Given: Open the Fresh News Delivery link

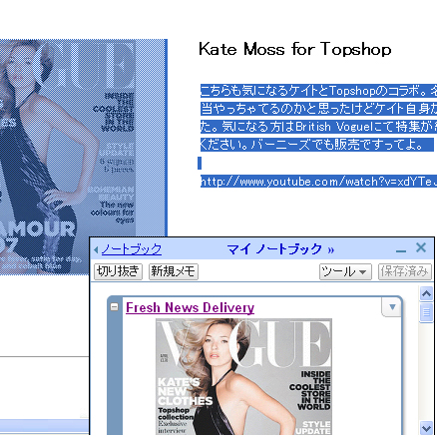Looking at the screenshot, I should coord(190,307).
